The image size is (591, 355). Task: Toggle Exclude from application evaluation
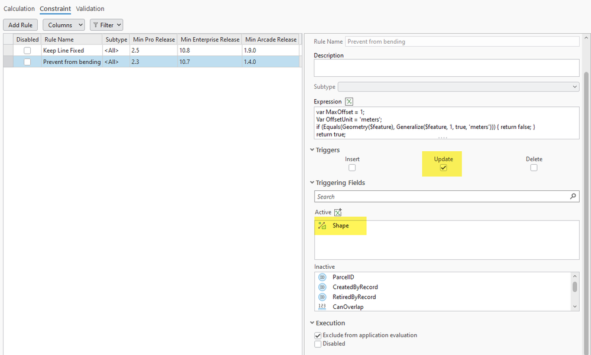pos(318,335)
